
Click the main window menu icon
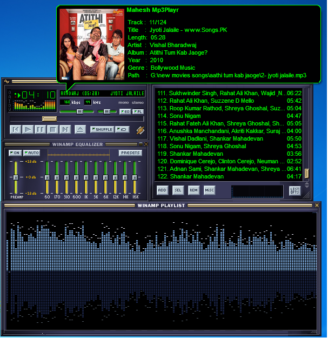pyautogui.click(x=6, y=81)
